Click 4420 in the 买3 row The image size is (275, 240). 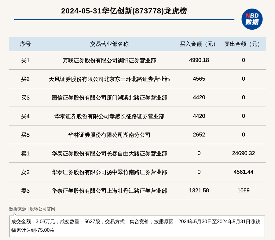tap(199, 97)
